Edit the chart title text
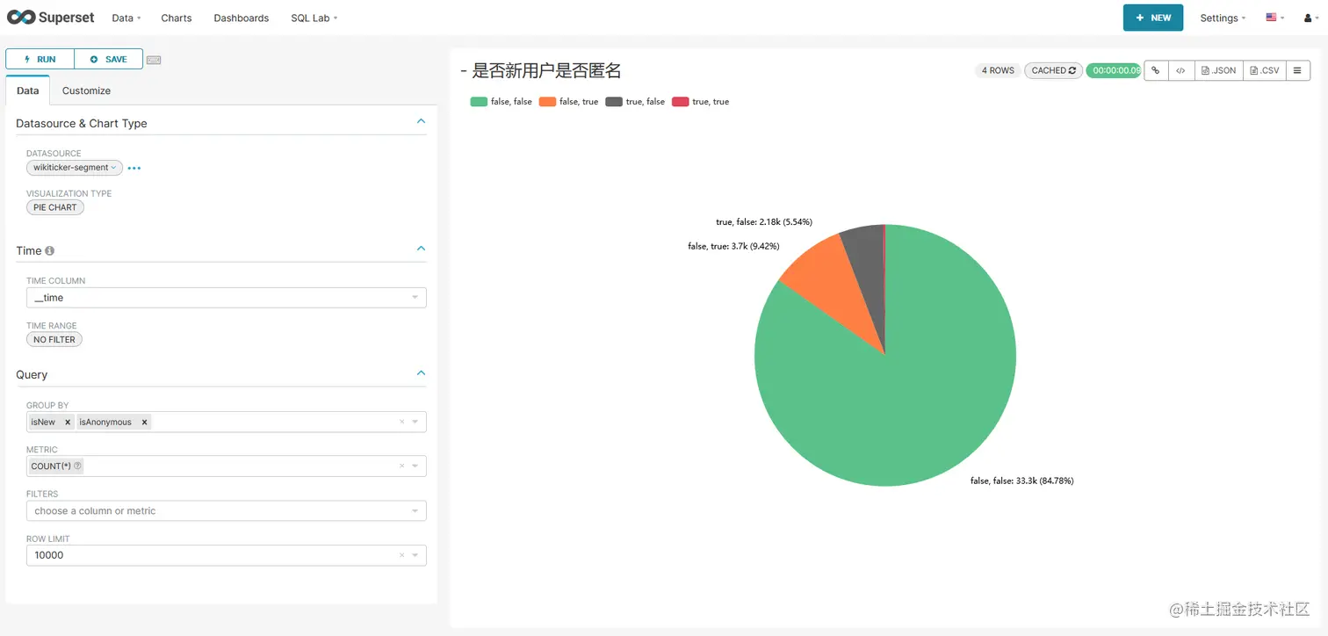The height and width of the screenshot is (636, 1328). 541,71
